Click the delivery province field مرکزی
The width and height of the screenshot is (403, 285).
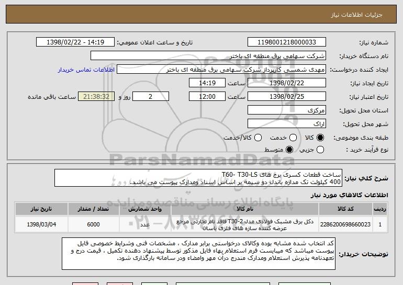tap(287, 110)
